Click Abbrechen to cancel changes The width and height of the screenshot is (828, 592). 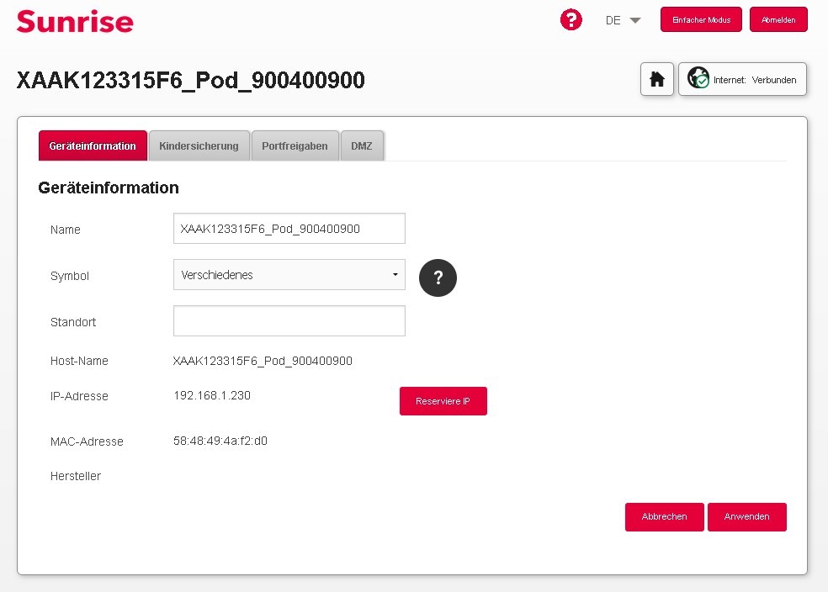[664, 517]
